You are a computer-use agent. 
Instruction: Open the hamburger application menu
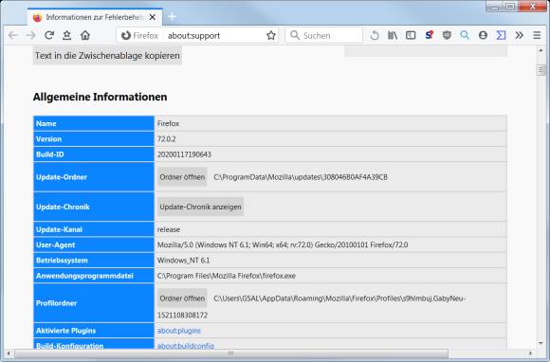tap(537, 35)
